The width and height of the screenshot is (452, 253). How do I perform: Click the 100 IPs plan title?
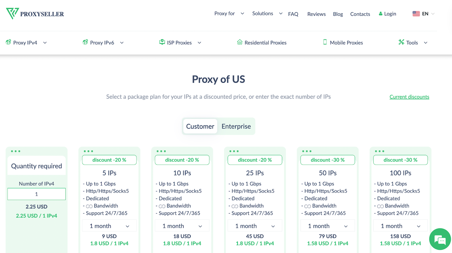click(x=401, y=173)
